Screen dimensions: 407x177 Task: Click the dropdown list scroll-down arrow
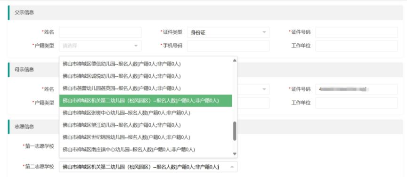coord(235,154)
